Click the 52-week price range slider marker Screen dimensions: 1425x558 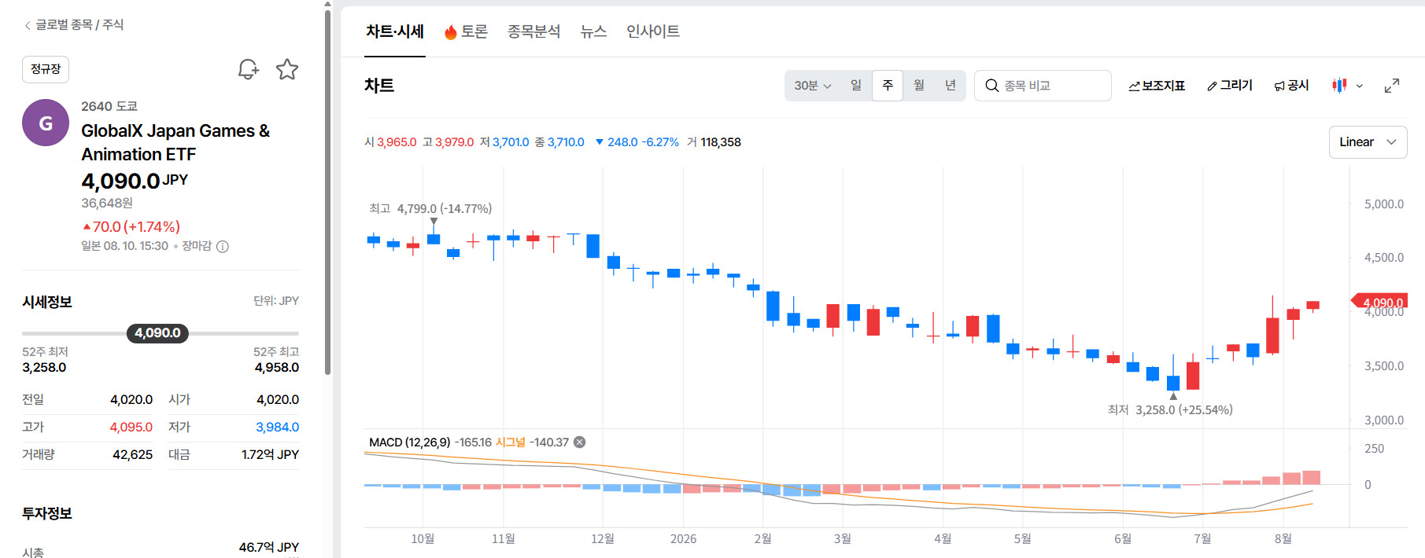157,333
